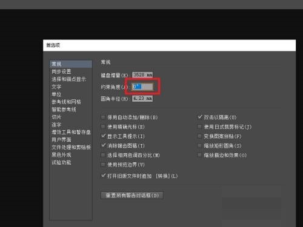Open 选择和锚点显示 preferences category
Image resolution: width=303 pixels, height=227 pixels.
(x=68, y=79)
